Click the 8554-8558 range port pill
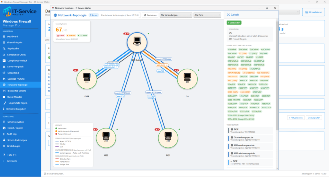The width and height of the screenshot is (329, 177). [x=241, y=119]
